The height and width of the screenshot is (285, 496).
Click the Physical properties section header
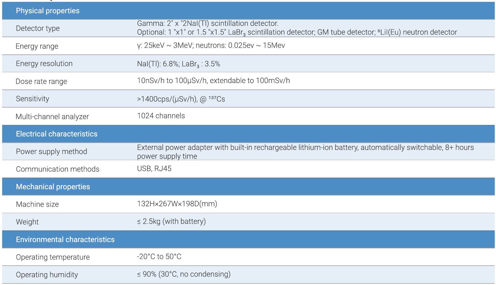(48, 11)
